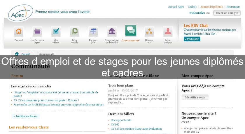This screenshot has width=245, height=134.
Task: Open Mon compte person icon
Action: click(168, 31)
